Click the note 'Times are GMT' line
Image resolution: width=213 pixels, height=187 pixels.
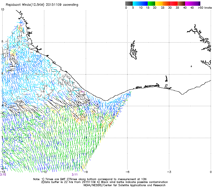[x=90, y=179]
